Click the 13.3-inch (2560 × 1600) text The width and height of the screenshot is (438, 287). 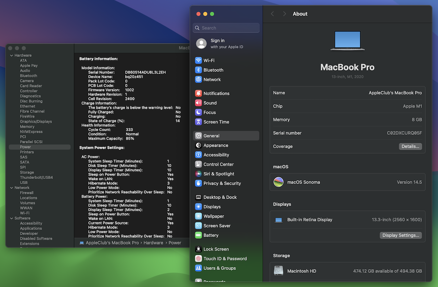pos(397,220)
